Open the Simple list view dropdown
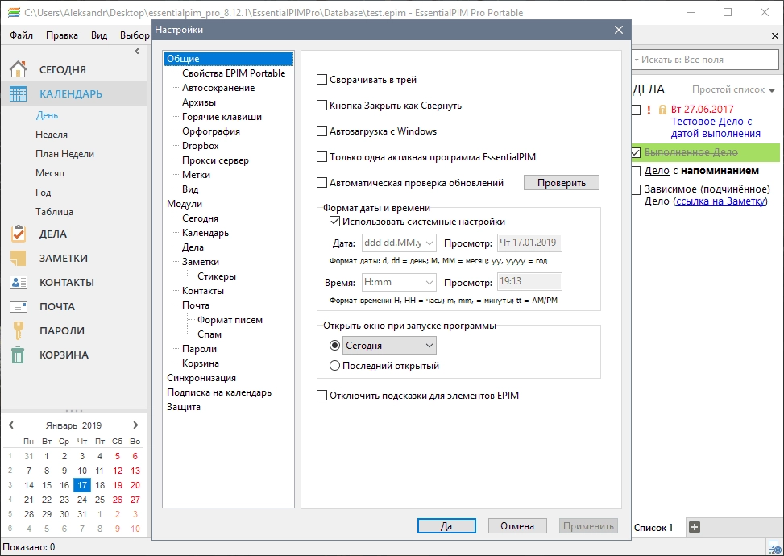 pos(733,90)
